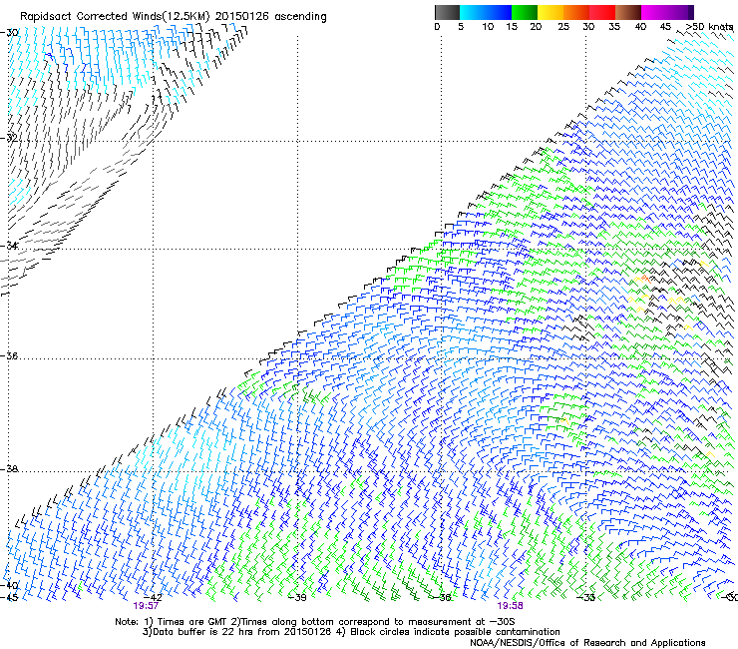
Task: Click the gray 0-5 knots legend swatch
Action: coord(447,12)
